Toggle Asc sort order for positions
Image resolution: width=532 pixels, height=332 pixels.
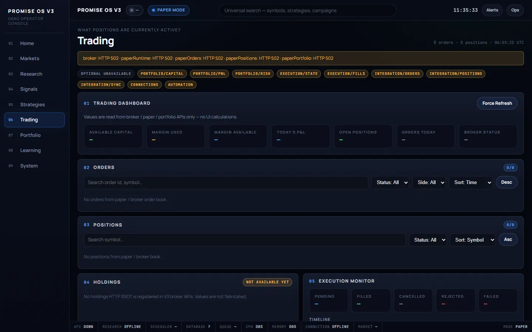(x=508, y=239)
